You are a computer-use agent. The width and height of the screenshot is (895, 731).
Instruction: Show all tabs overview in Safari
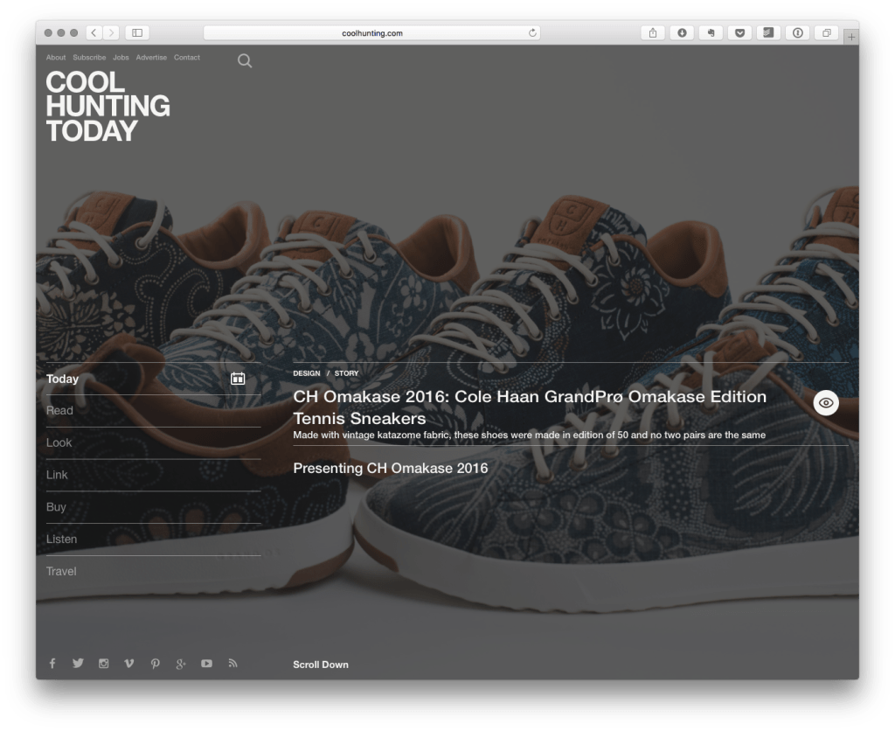click(825, 33)
